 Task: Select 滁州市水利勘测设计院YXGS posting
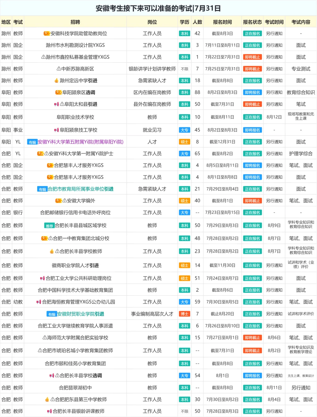click(x=75, y=45)
